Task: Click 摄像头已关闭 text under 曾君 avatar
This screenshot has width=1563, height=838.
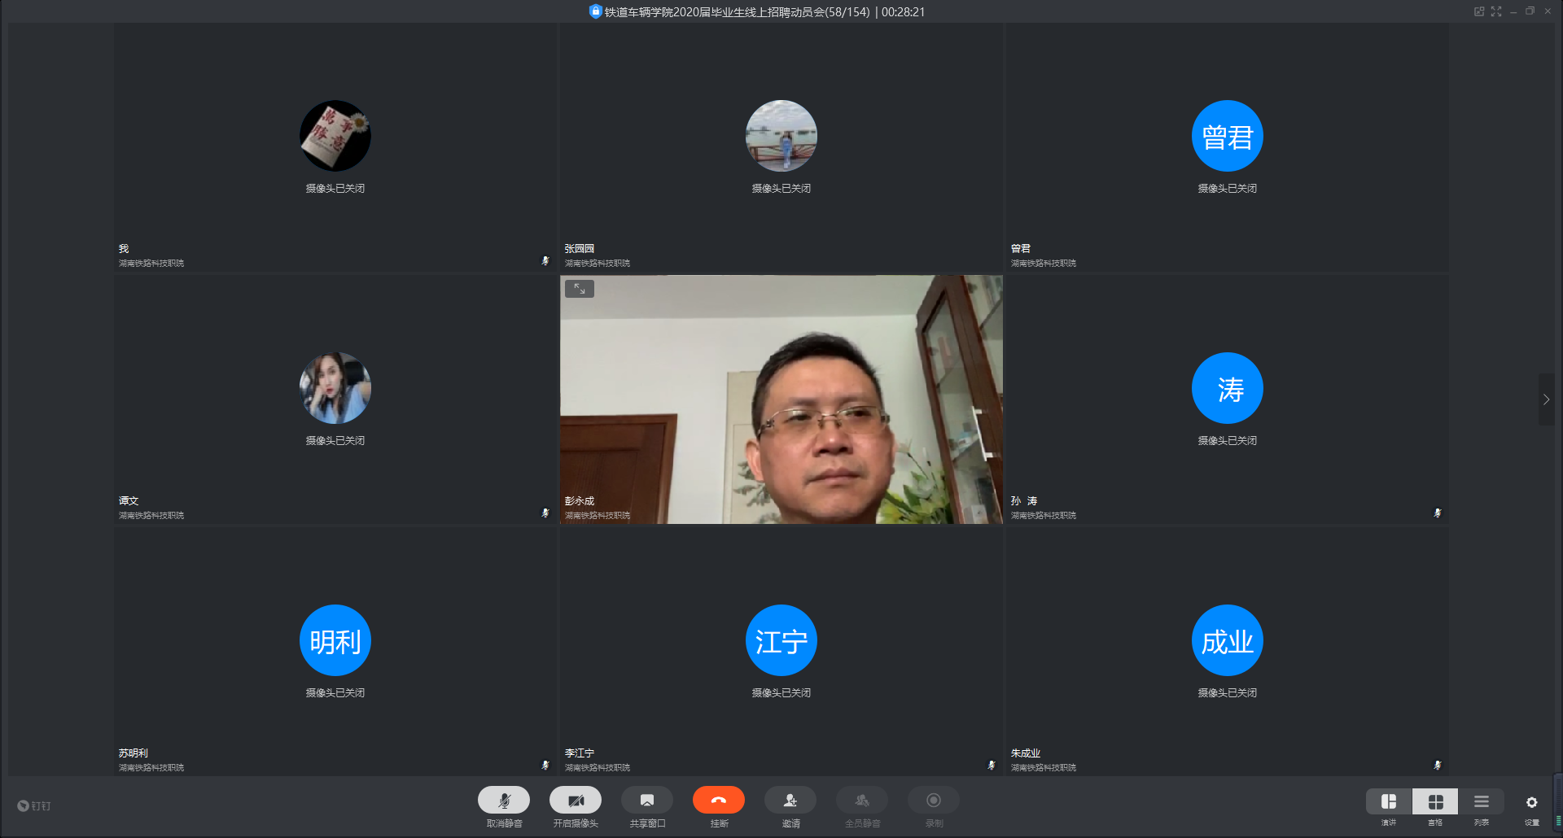Action: (1228, 188)
